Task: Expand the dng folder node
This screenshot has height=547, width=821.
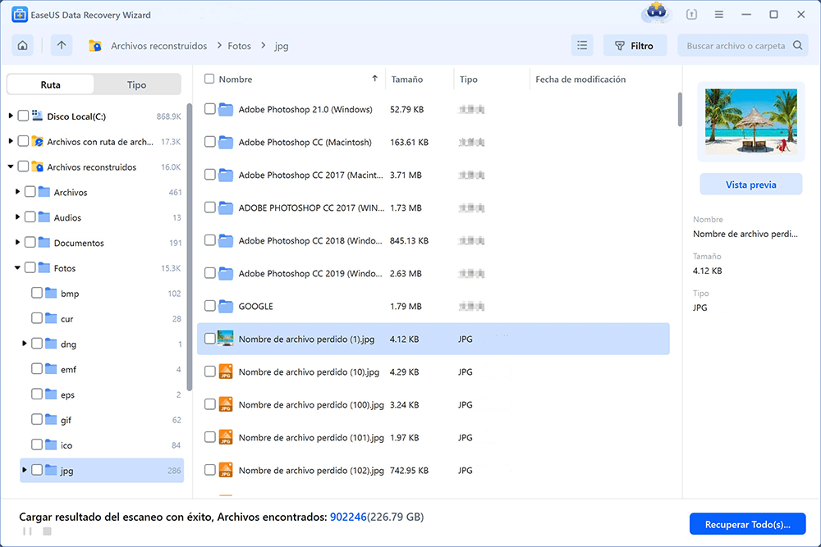Action: pyautogui.click(x=24, y=344)
